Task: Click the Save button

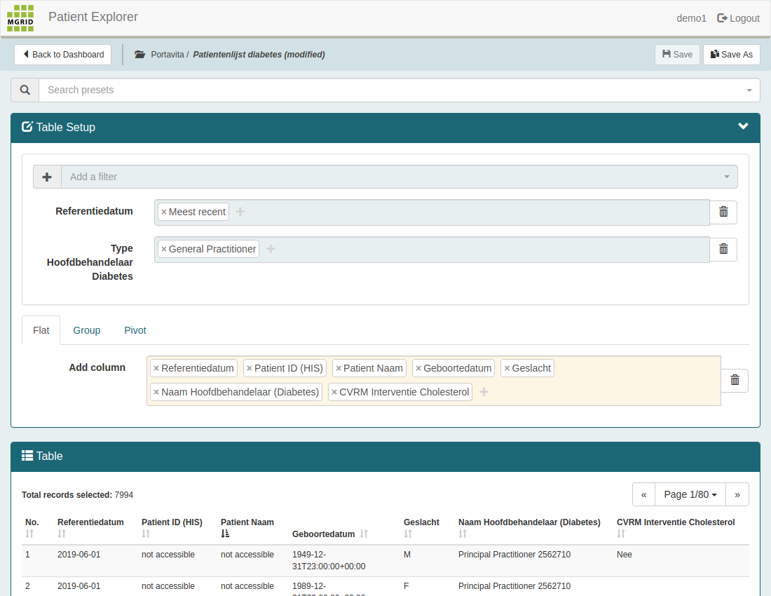Action: (677, 55)
